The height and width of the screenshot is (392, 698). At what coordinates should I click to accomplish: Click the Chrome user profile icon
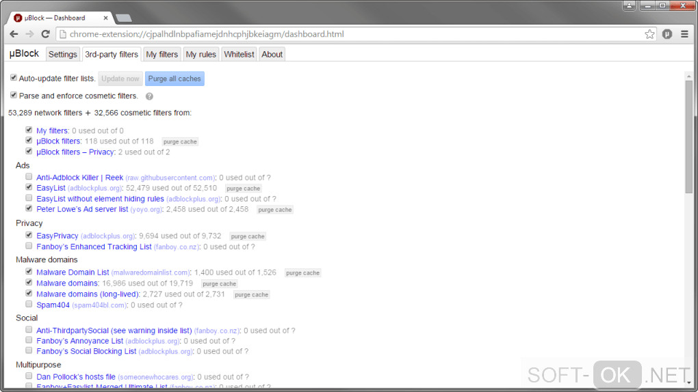tap(629, 5)
